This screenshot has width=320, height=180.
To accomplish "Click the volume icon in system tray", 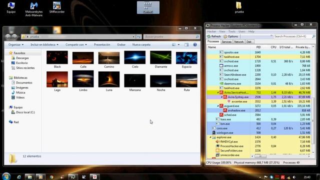I will coord(294,177).
